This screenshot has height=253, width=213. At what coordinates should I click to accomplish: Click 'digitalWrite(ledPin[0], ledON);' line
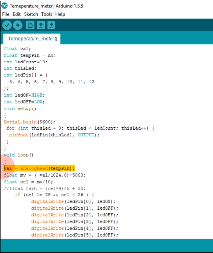point(73,201)
